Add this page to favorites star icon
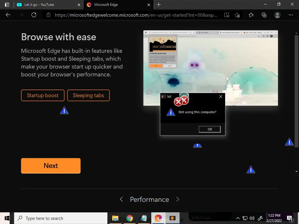The height and width of the screenshot is (224, 299). point(237,15)
